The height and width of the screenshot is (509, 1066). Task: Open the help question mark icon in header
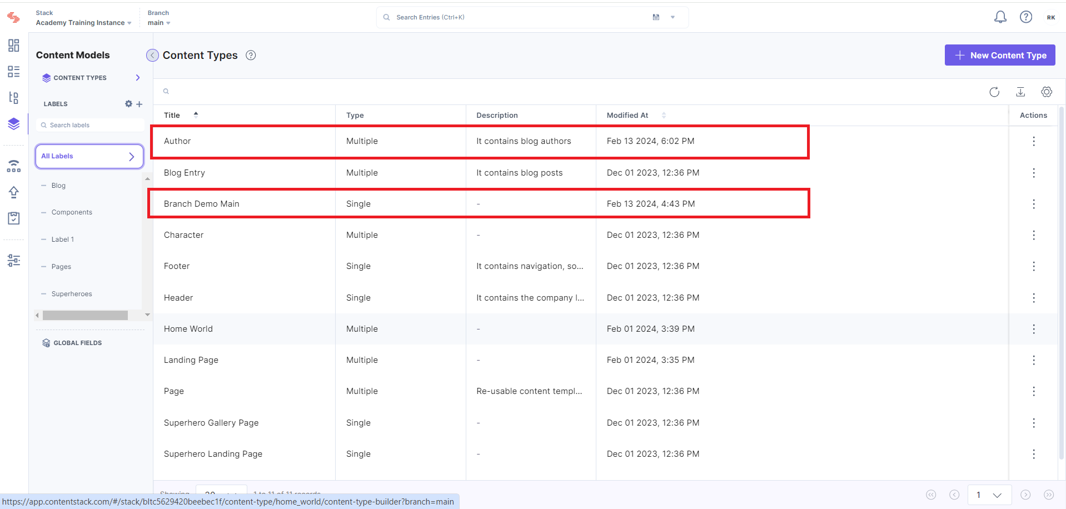1026,17
